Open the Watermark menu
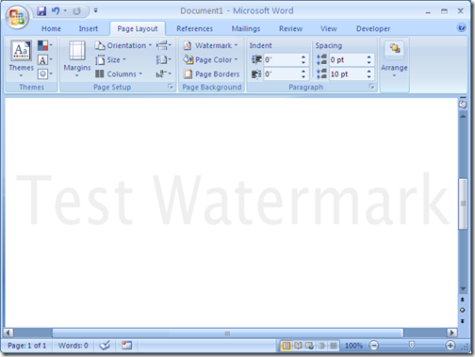 (211, 45)
